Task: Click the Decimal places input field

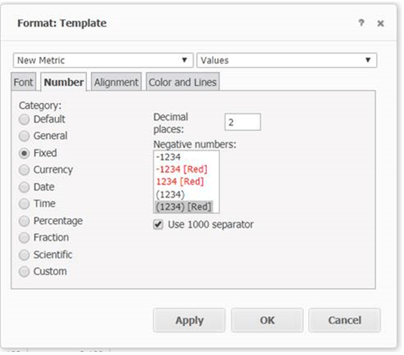Action: [x=242, y=122]
